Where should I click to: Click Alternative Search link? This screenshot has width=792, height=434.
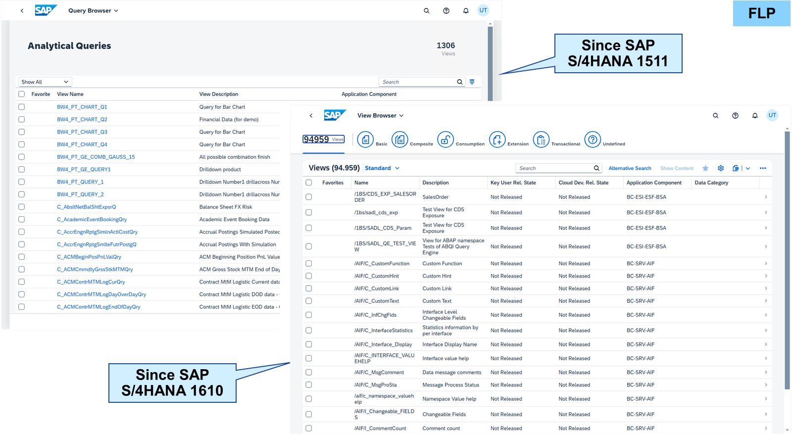pyautogui.click(x=630, y=168)
